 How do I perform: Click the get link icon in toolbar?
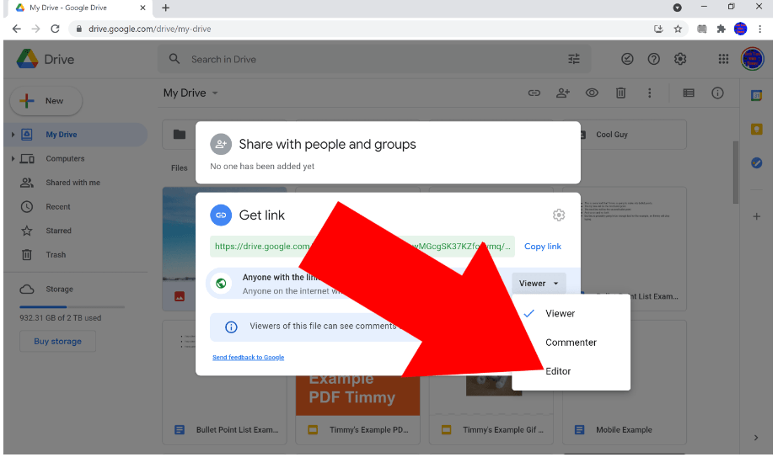[x=534, y=93]
